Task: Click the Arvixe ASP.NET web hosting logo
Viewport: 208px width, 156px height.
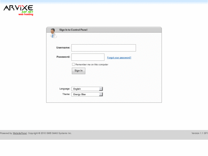Action: (18, 10)
